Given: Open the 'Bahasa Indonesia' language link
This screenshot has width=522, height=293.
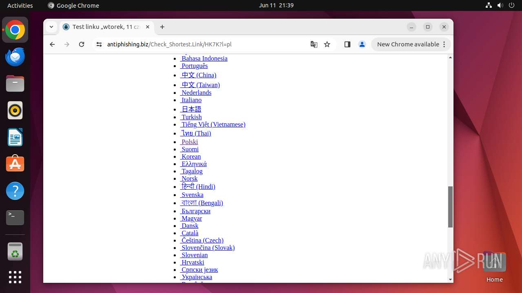Looking at the screenshot, I should 204,59.
